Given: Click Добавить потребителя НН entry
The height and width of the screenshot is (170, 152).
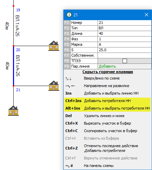Looking at the screenshot, I should (x=107, y=101).
